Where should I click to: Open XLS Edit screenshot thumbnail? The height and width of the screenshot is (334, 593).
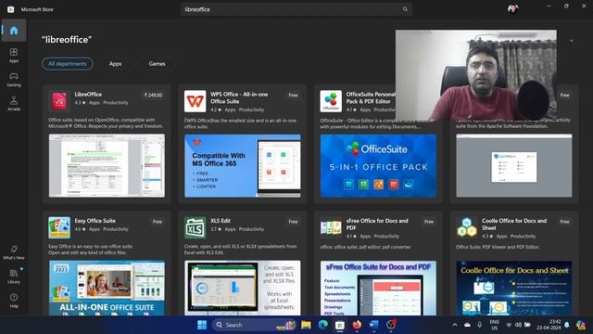click(243, 288)
